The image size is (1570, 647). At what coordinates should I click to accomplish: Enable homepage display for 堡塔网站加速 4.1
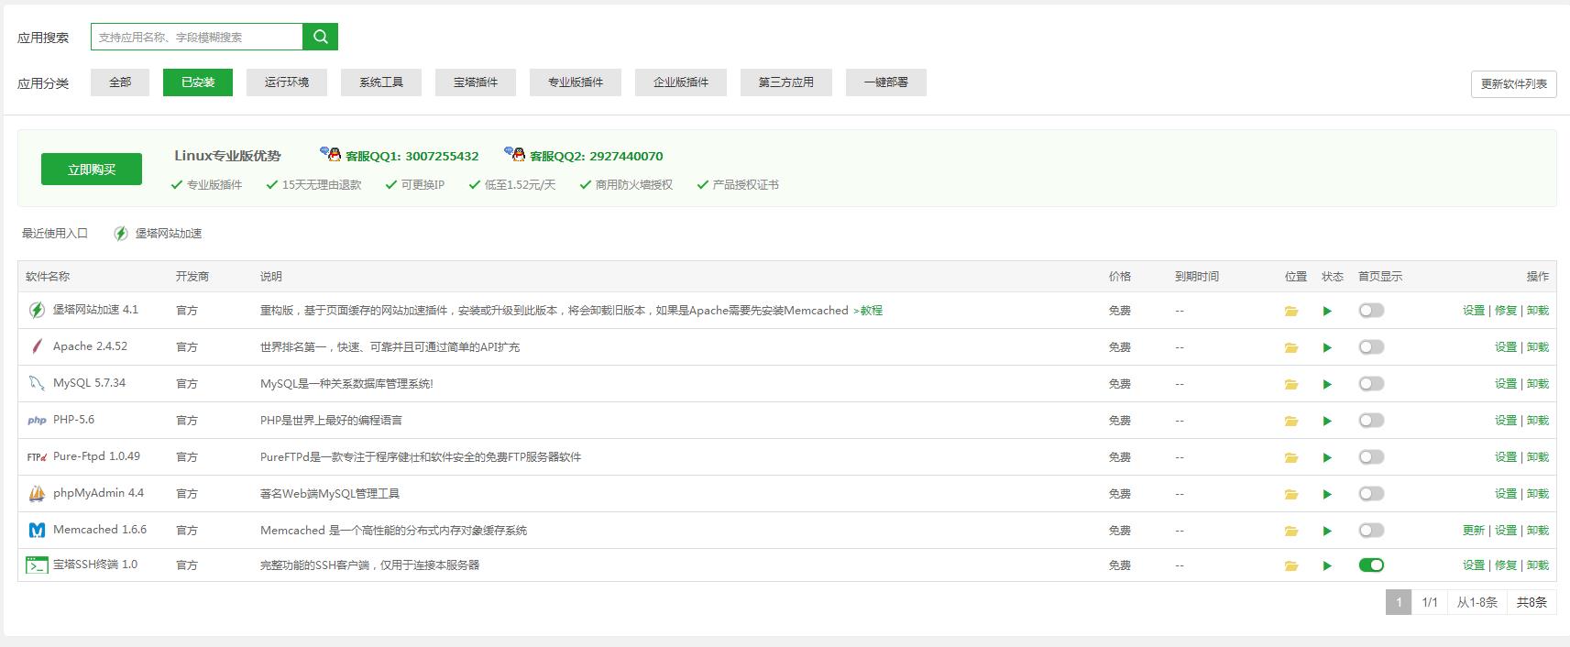pyautogui.click(x=1371, y=311)
